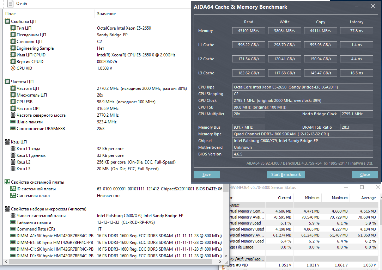Click the Псевдоним ЦП row icon
382x270 pixels.
(x=13, y=35)
